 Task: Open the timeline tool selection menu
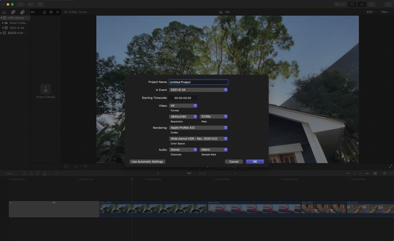coord(57,173)
